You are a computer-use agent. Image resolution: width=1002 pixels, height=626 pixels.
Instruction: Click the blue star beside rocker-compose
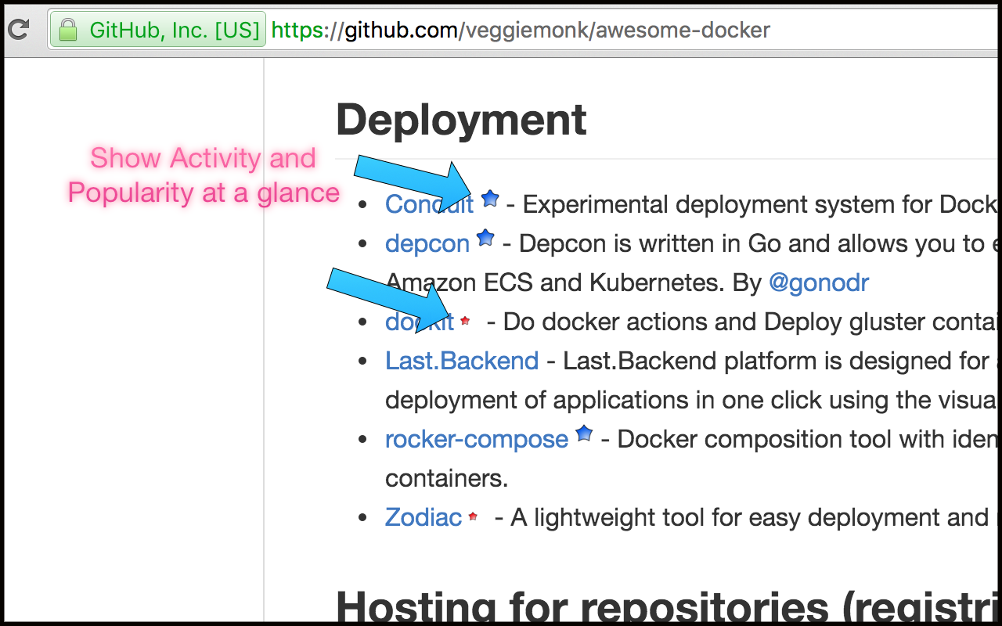pyautogui.click(x=584, y=434)
